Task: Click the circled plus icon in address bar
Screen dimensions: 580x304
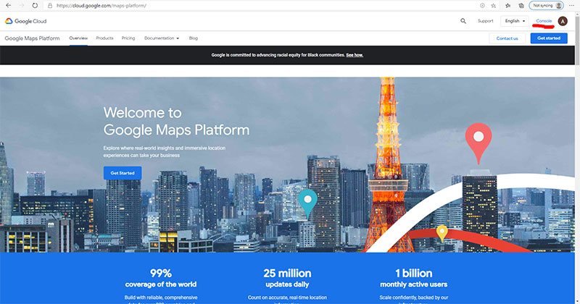Action: [x=482, y=6]
